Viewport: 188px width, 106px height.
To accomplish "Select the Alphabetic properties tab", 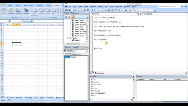I will 68,54.
